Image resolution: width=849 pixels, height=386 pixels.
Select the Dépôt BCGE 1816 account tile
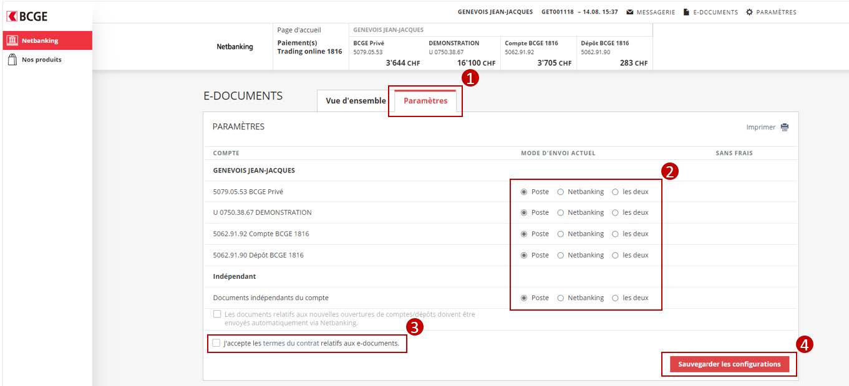click(614, 53)
